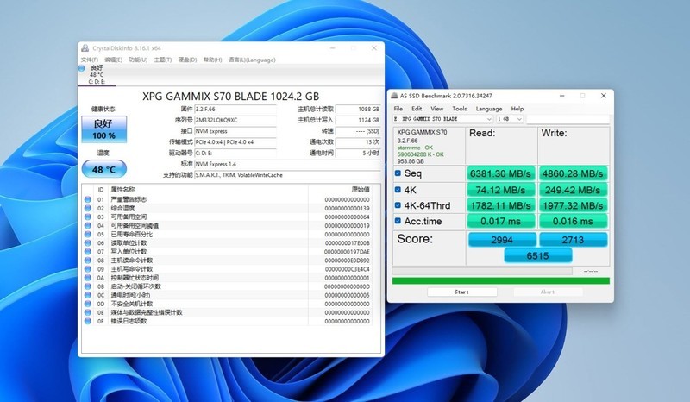Click the 属性名称 column header
Image resolution: width=690 pixels, height=402 pixels.
click(122, 190)
